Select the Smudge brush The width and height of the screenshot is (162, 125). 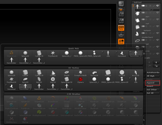67,99
